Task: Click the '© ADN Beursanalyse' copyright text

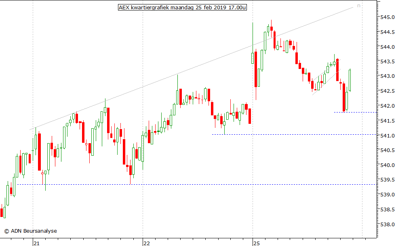Action: [x=31, y=231]
